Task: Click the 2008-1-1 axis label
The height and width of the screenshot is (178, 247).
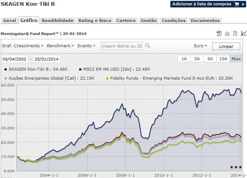Action: (125, 175)
